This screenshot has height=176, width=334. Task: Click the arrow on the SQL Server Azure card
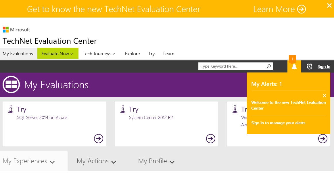click(x=99, y=139)
